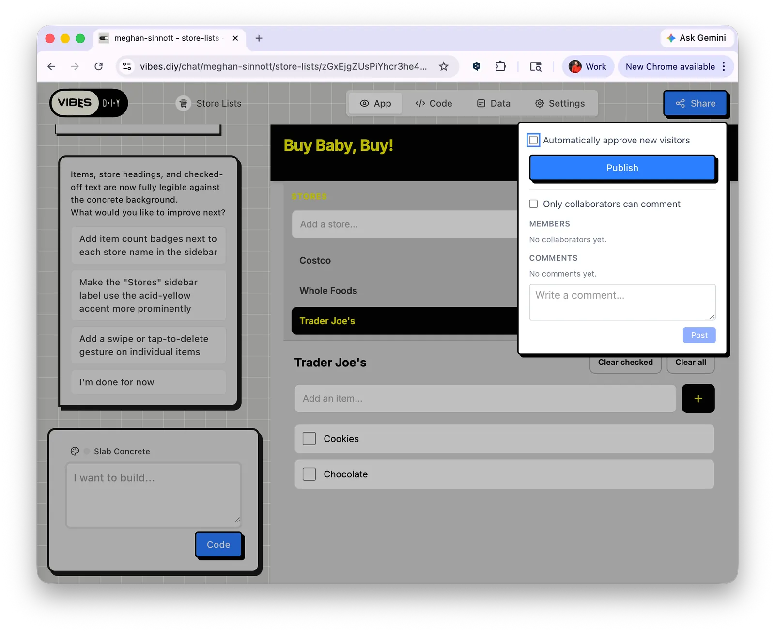This screenshot has height=632, width=775.
Task: Click the hexagon extension icon in toolbar
Action: [477, 66]
